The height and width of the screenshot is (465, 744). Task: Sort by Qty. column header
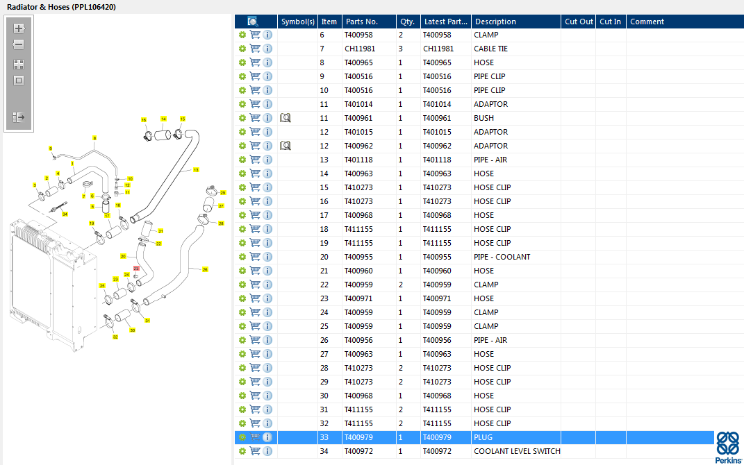pyautogui.click(x=408, y=22)
